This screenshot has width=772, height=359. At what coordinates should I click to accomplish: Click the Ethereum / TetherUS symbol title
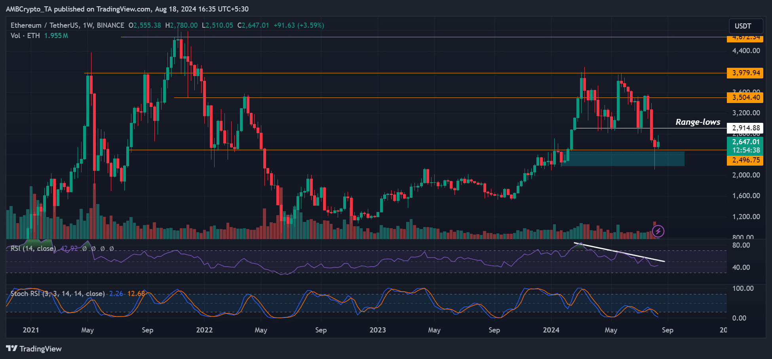[x=67, y=25]
